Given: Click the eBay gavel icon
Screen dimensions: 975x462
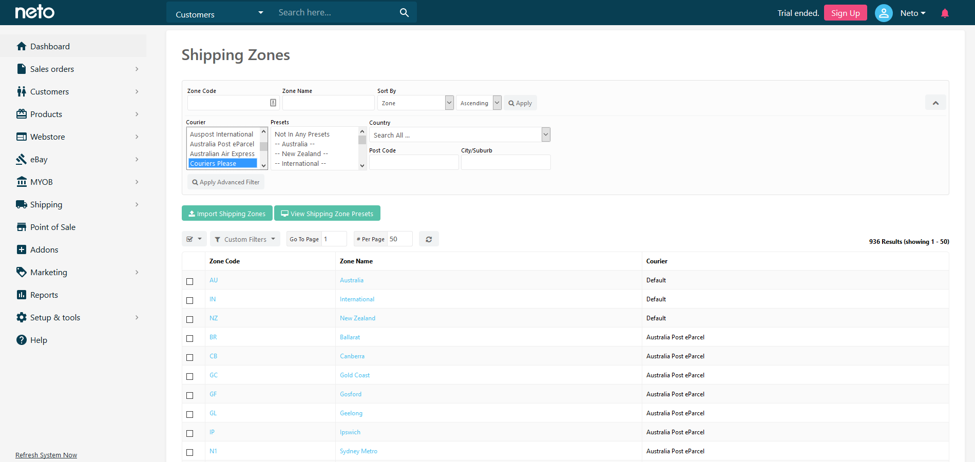Looking at the screenshot, I should [22, 159].
